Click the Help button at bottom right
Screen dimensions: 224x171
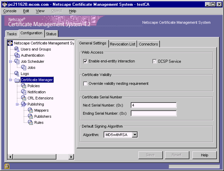[x=204, y=155]
